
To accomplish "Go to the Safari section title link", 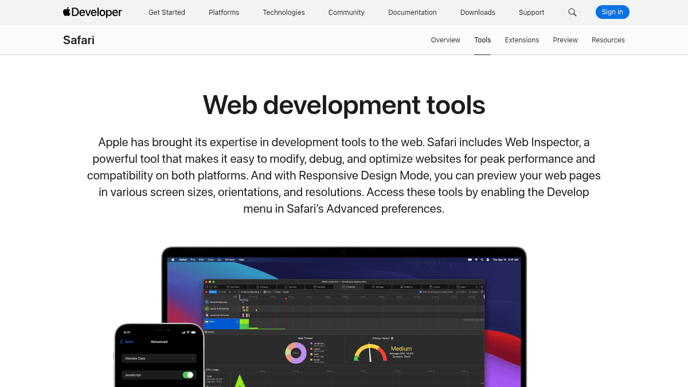I will [79, 40].
